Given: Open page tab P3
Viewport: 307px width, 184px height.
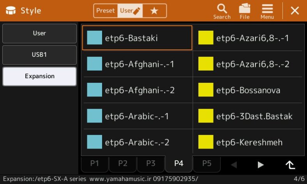Looking at the screenshot, I should (x=151, y=164).
